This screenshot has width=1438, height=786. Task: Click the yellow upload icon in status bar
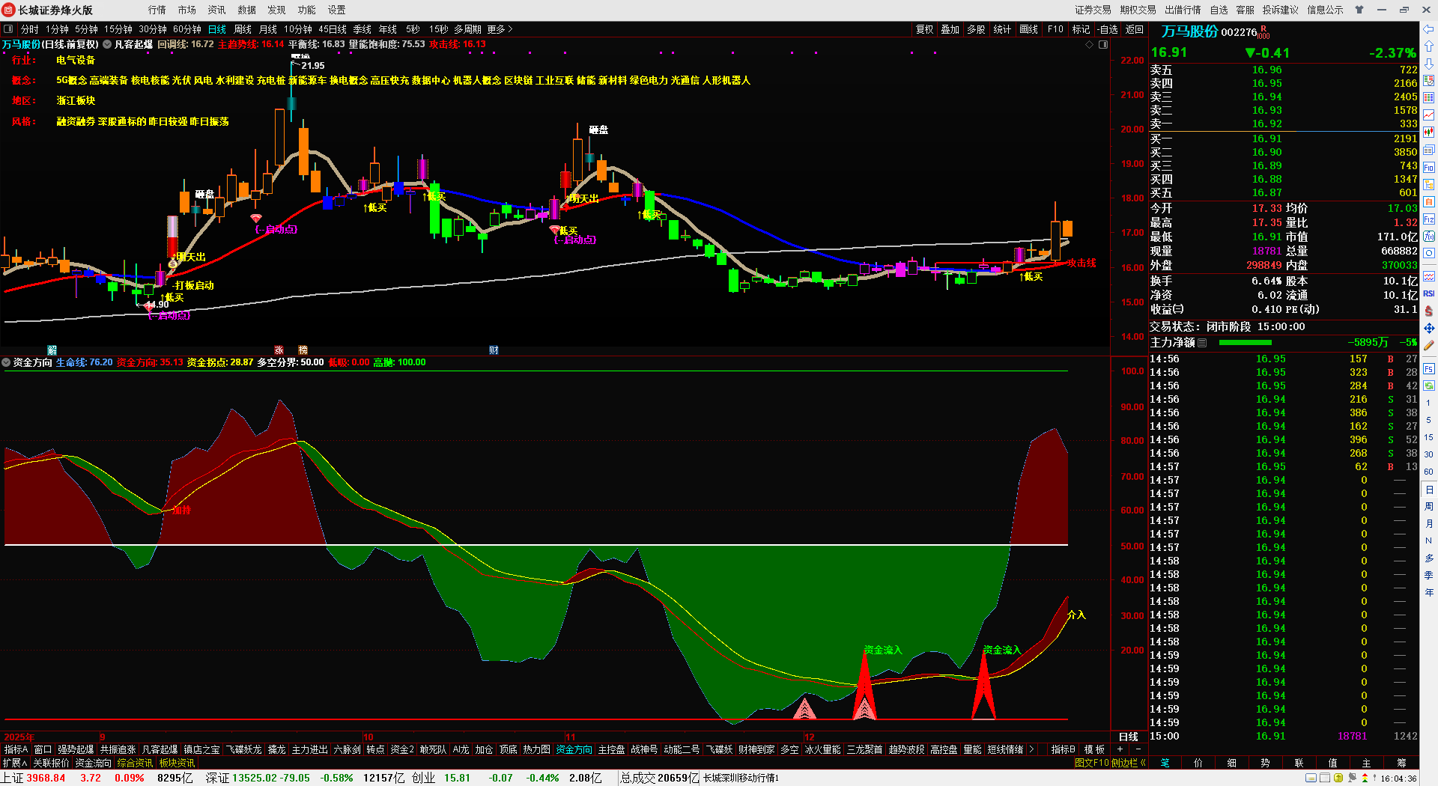[x=1338, y=779]
